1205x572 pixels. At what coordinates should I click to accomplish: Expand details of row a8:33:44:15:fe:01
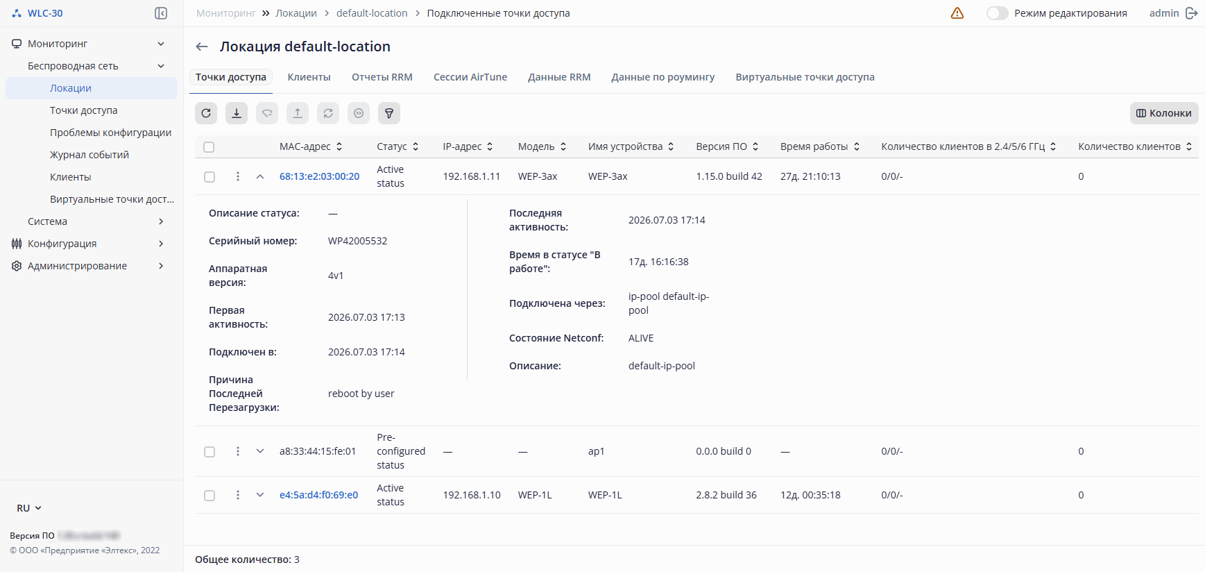pyautogui.click(x=260, y=451)
